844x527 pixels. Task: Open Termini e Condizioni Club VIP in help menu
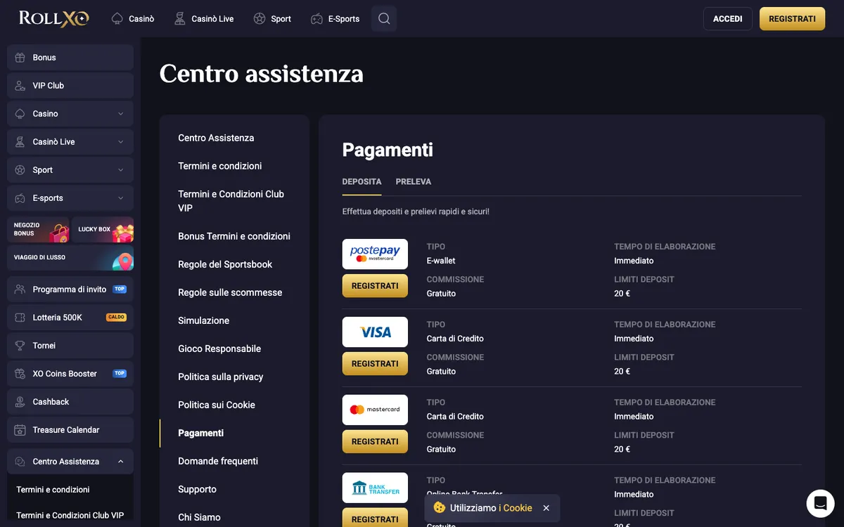point(231,201)
